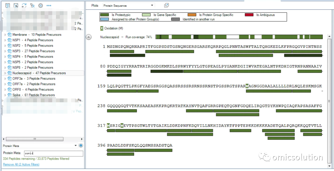
Task: Select Nucleocapsid - 47 Peptide Precursors
Action: [39, 73]
